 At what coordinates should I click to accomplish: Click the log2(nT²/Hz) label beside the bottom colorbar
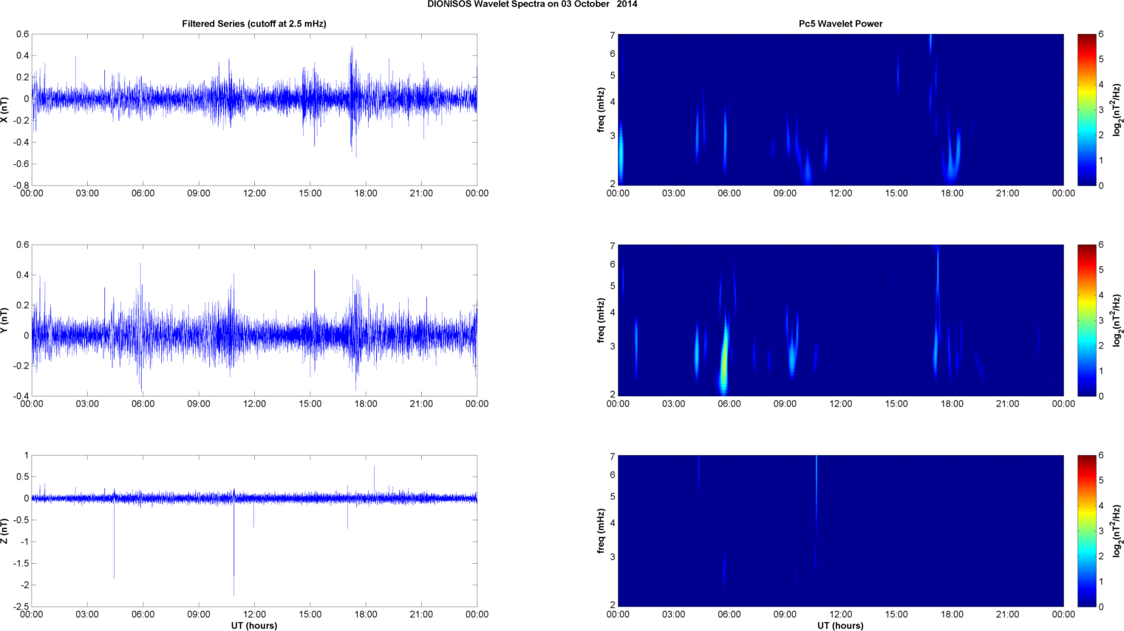tap(1118, 531)
